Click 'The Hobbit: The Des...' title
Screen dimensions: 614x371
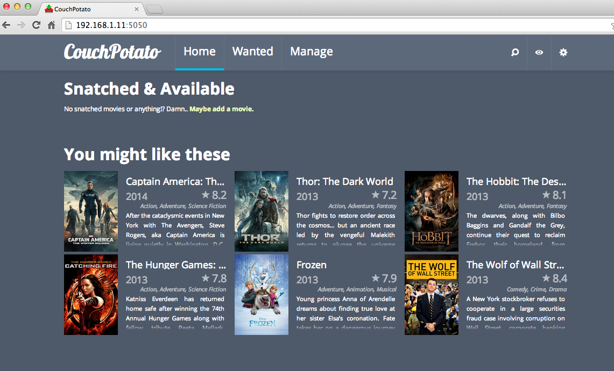click(516, 182)
